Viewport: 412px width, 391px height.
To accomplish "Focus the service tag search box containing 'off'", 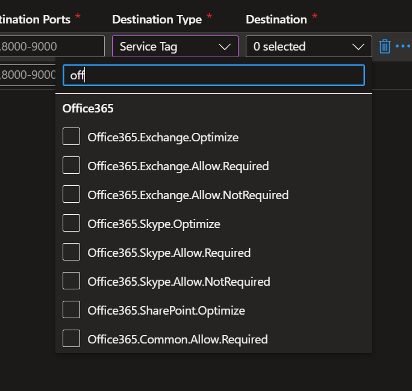I will [214, 75].
